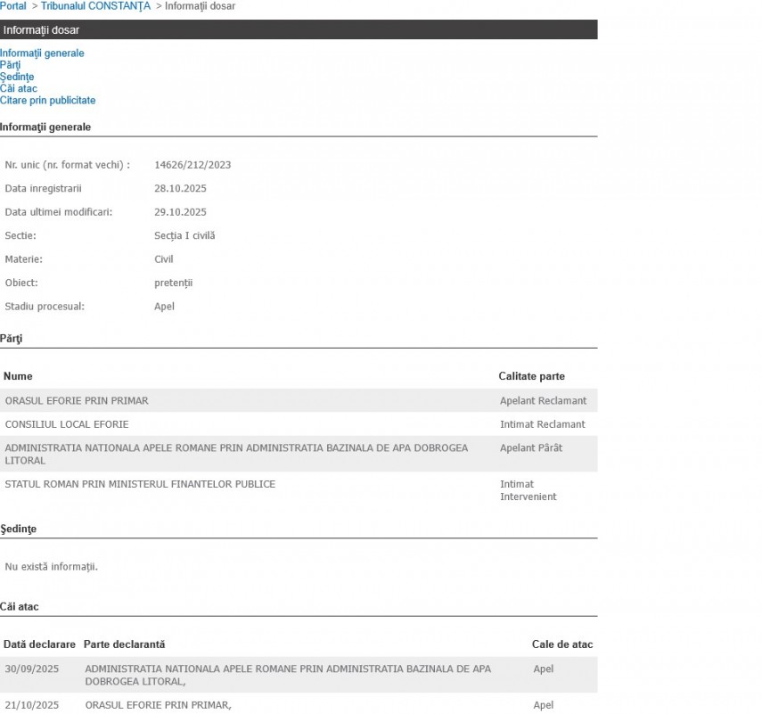Navigate to Căi atac anchor link
This screenshot has width=762, height=714.
(x=19, y=88)
